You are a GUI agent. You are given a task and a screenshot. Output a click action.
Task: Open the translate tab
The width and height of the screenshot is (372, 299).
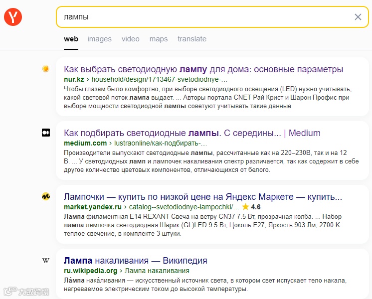click(x=192, y=39)
